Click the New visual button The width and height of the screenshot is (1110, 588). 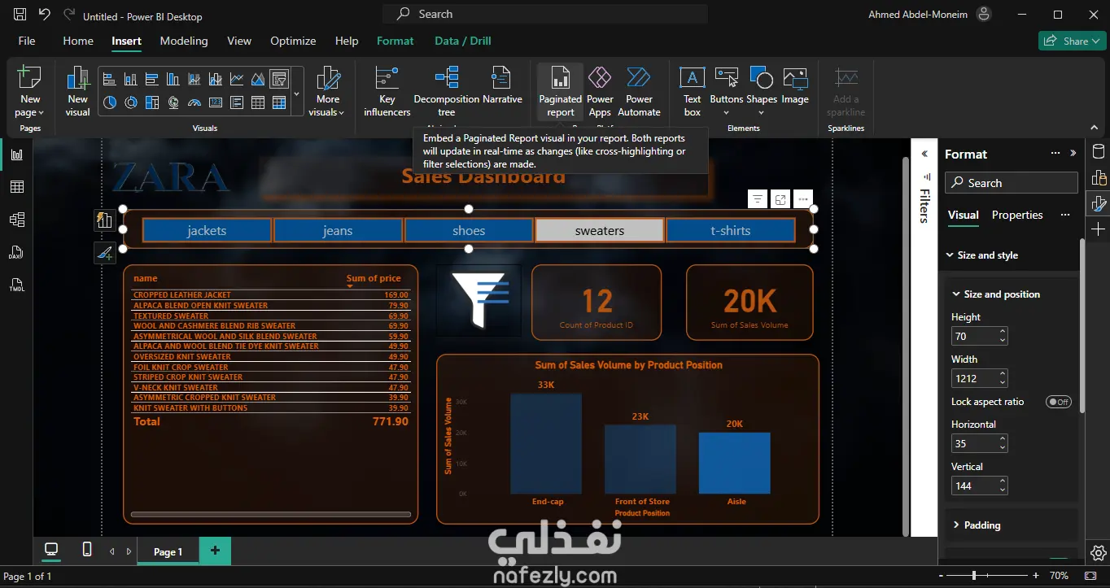pos(77,91)
